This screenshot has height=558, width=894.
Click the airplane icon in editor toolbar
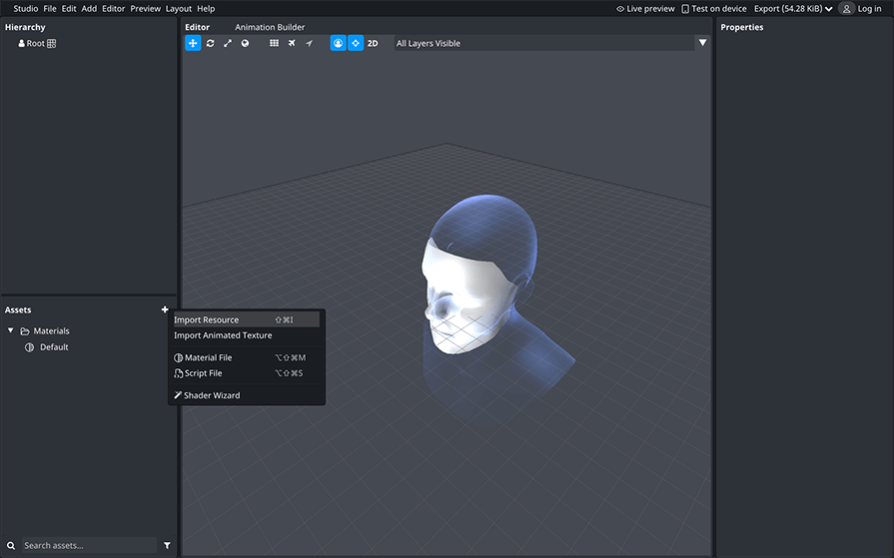coord(292,44)
